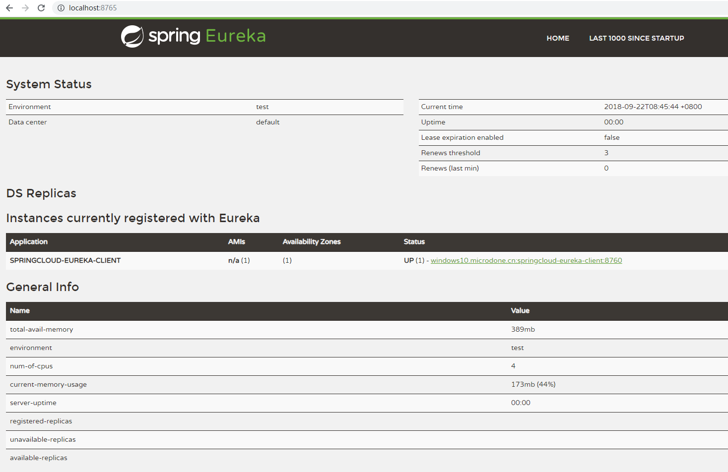Click Instances currently registered with Eureka heading
This screenshot has width=728, height=472.
[133, 218]
